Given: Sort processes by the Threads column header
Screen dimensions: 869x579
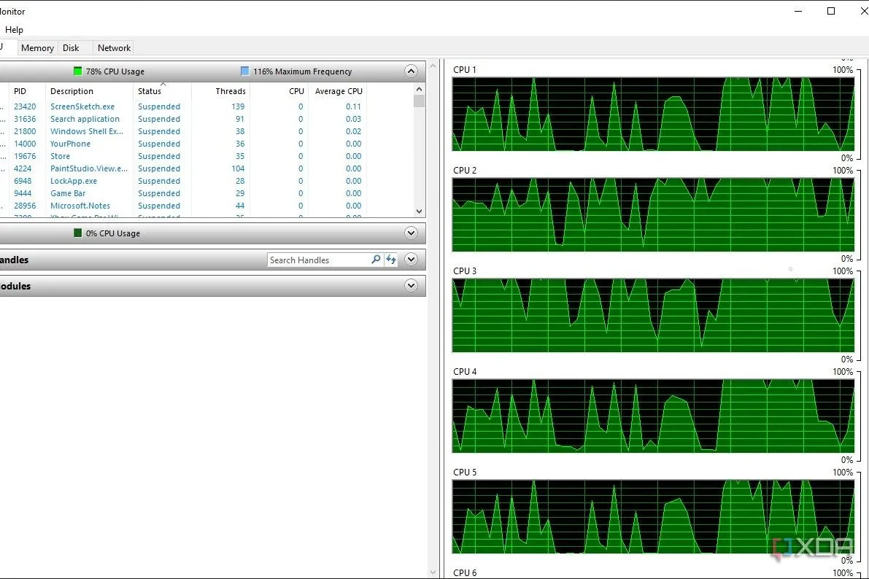Looking at the screenshot, I should pos(230,91).
